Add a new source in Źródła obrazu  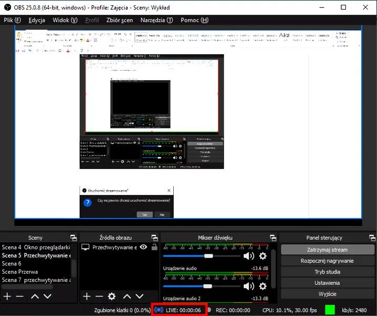click(x=87, y=297)
